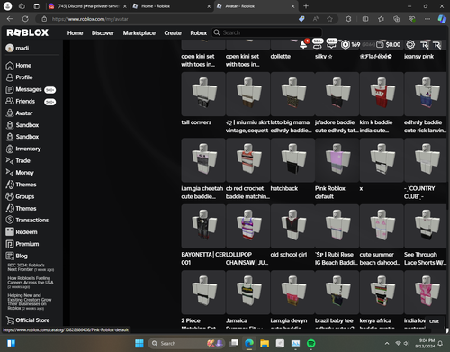450x352 pixels.
Task: Click the Robux balance icon showing 169
Action: 346,44
